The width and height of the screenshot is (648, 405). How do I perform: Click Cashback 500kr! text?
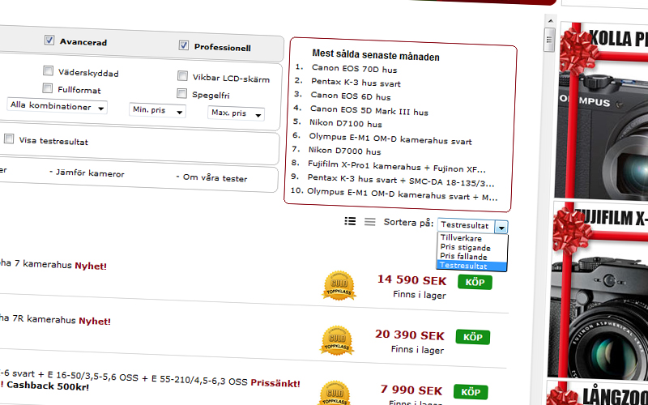click(48, 386)
